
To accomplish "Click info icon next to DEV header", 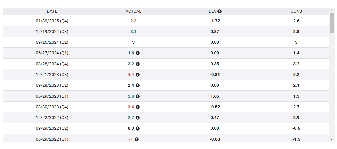I will pyautogui.click(x=220, y=11).
